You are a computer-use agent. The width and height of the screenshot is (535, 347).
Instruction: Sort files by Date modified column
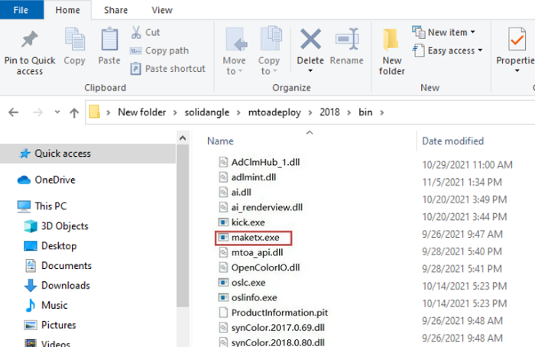point(453,141)
